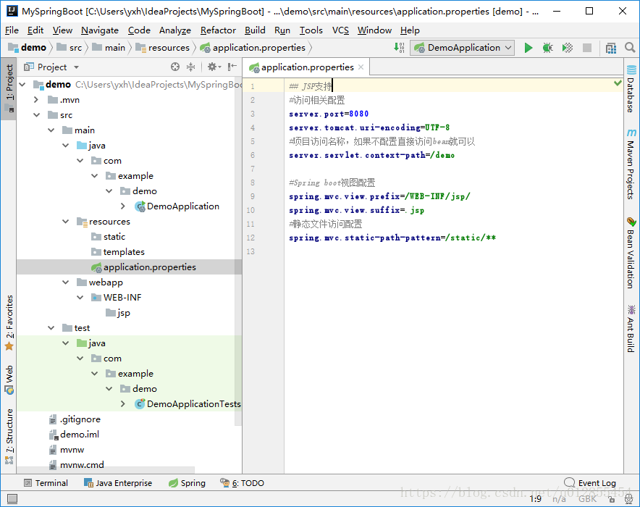The width and height of the screenshot is (640, 507).
Task: Open Java Enterprise tool window
Action: pos(117,483)
